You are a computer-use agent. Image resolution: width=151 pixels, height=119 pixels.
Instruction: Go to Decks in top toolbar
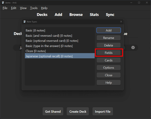click(42, 15)
